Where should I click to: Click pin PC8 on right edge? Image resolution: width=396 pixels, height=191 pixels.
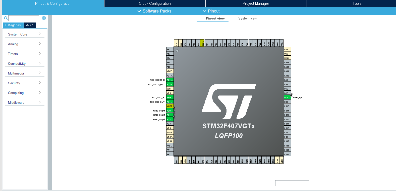tap(288, 93)
